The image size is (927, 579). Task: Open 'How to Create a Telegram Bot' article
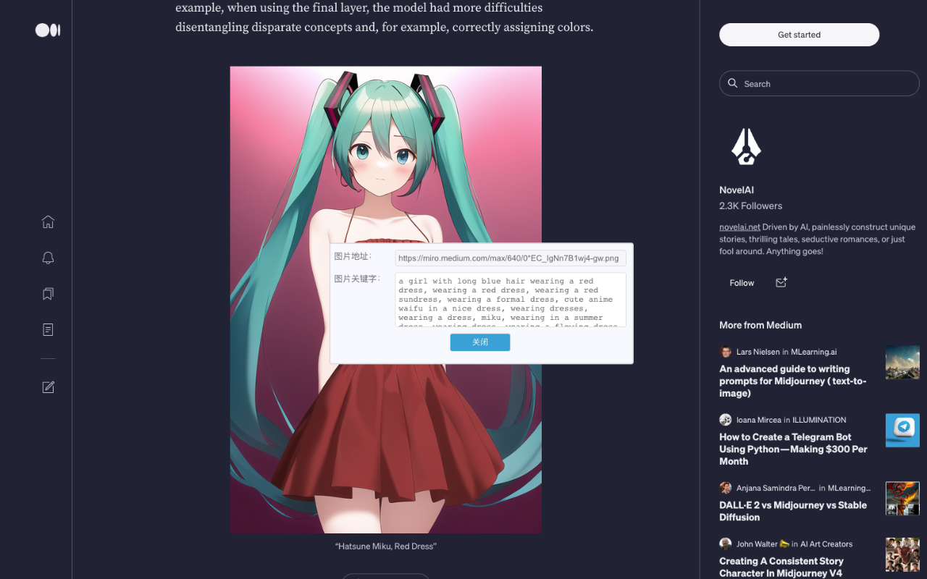pos(793,449)
